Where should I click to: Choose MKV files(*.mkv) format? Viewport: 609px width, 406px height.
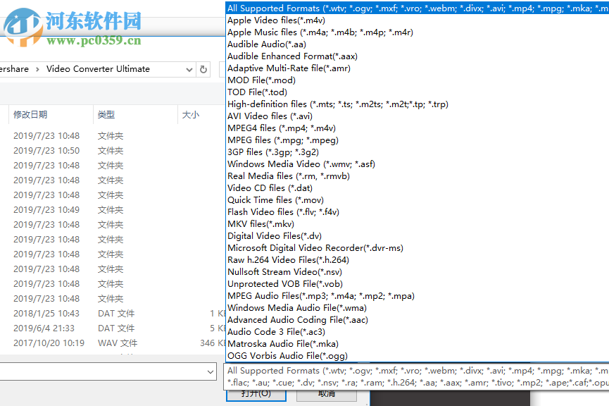click(263, 223)
